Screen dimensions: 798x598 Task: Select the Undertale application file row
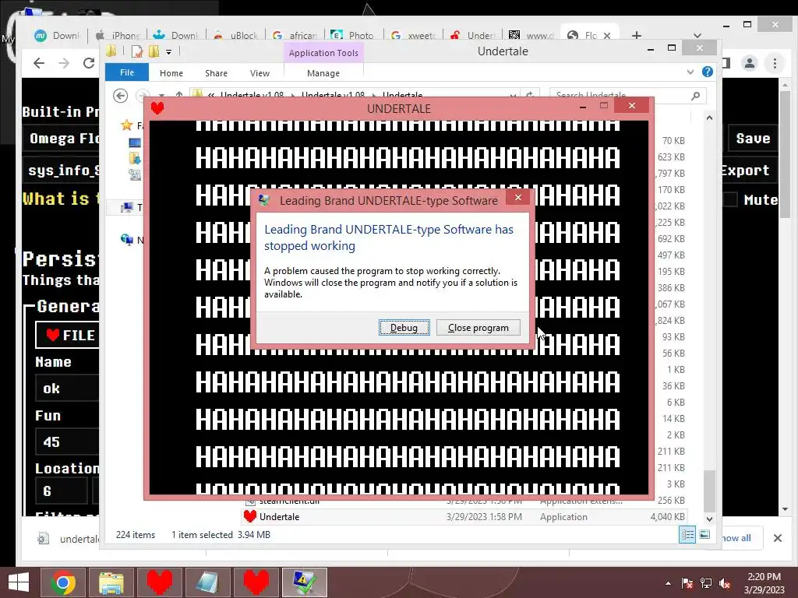464,517
